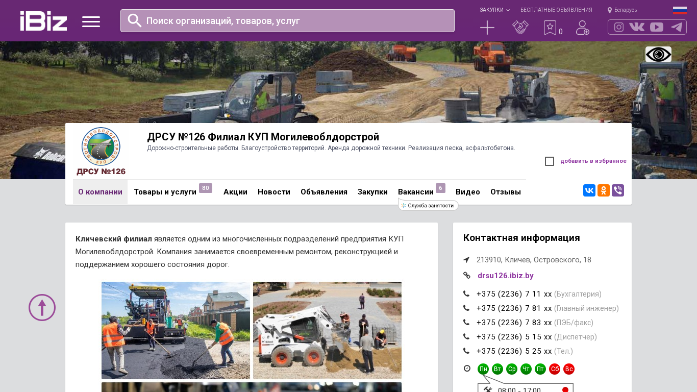Open the Отзывы tab
The width and height of the screenshot is (697, 392).
point(506,192)
